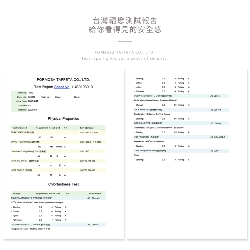This screenshot has height=250, width=250.
Task: Click the Ultraviolet Cutting Rates row label
Action: (28, 151)
